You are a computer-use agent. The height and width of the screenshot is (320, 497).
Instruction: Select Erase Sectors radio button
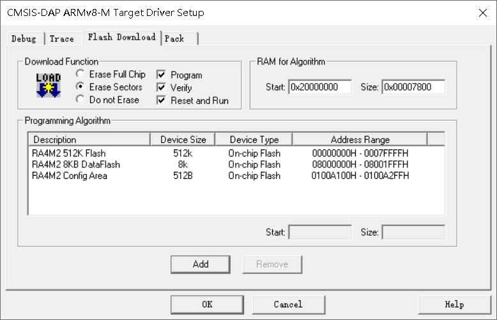[x=80, y=86]
